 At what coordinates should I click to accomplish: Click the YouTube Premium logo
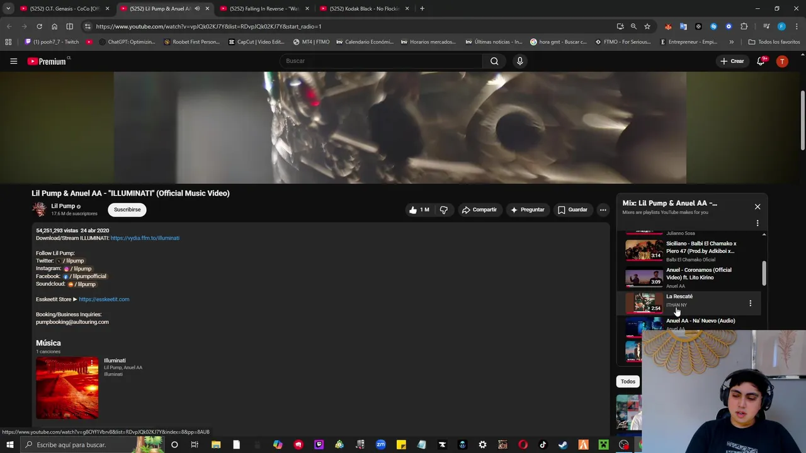47,61
